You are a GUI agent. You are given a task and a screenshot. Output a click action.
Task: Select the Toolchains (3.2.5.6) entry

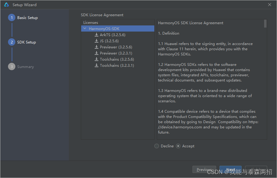click(x=117, y=59)
